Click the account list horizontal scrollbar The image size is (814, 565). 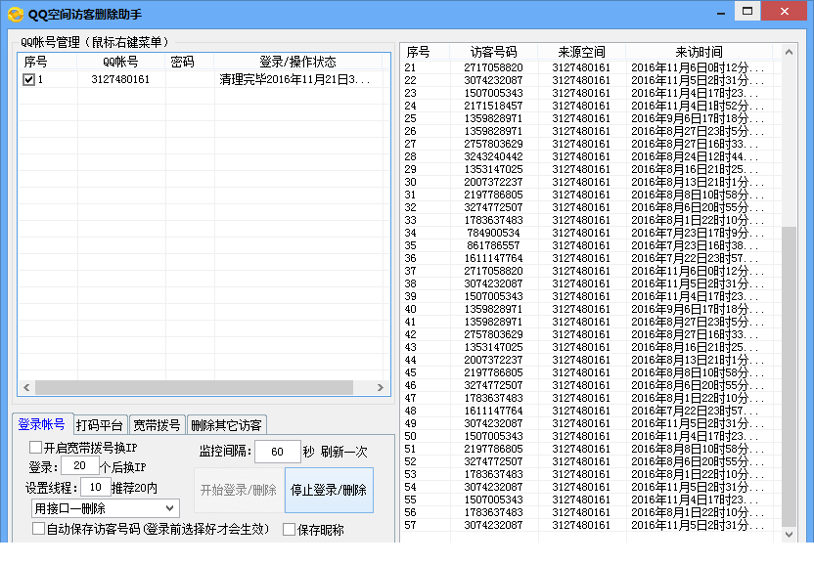[194, 387]
